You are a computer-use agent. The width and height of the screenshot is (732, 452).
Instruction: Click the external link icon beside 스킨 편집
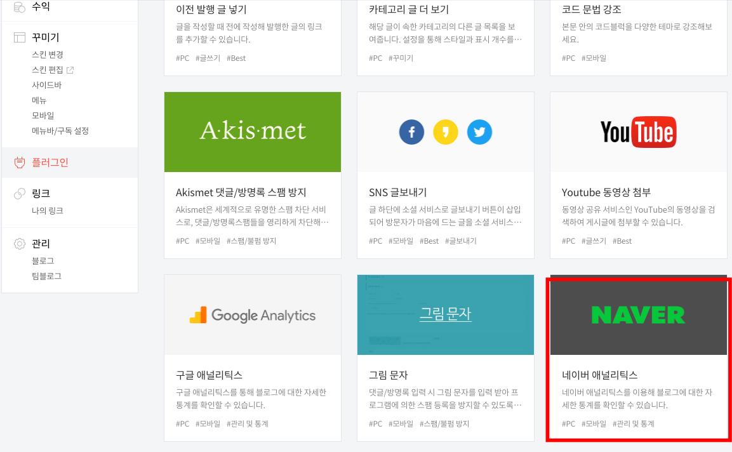pyautogui.click(x=70, y=70)
